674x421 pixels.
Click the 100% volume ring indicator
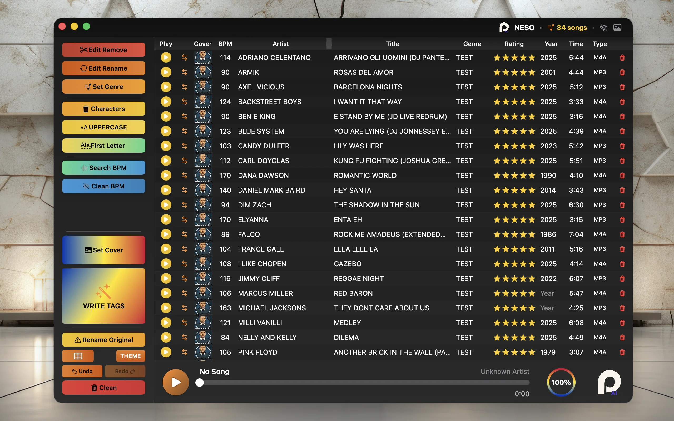[561, 382]
